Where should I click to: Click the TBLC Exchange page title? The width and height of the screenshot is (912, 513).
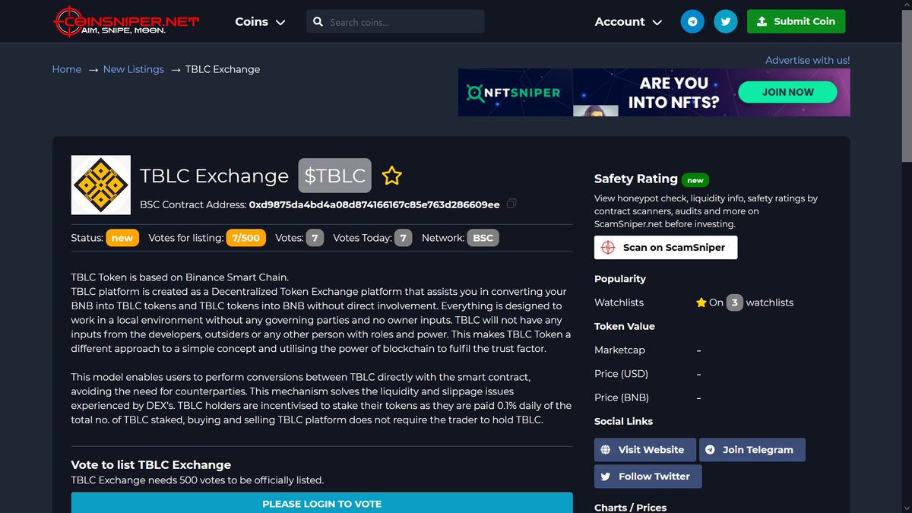(214, 176)
